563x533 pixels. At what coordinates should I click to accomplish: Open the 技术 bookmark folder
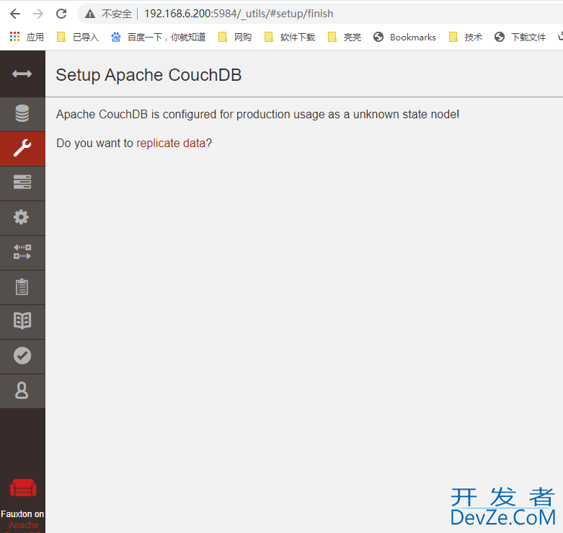pyautogui.click(x=466, y=37)
